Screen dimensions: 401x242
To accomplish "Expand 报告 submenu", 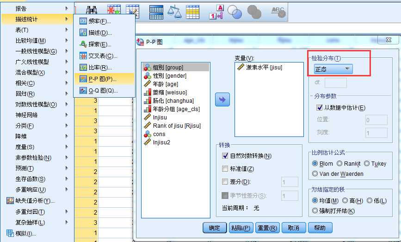I will pyautogui.click(x=37, y=8).
